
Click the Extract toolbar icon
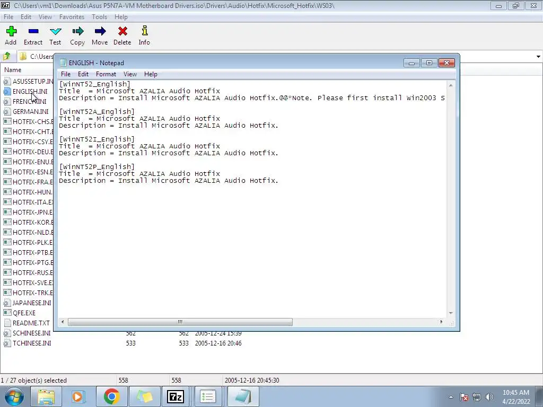coord(33,32)
